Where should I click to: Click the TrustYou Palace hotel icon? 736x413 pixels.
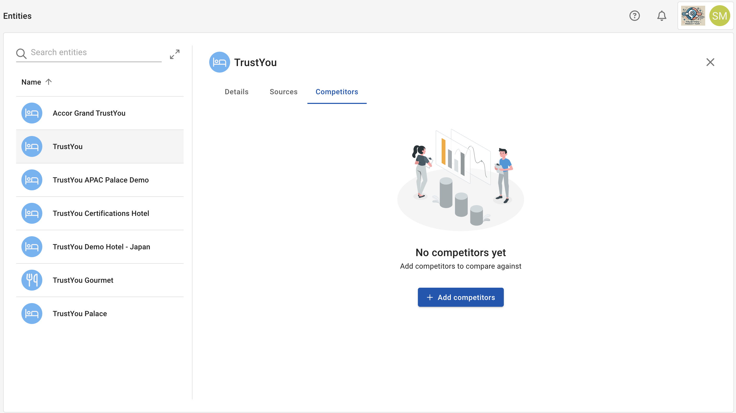tap(32, 314)
